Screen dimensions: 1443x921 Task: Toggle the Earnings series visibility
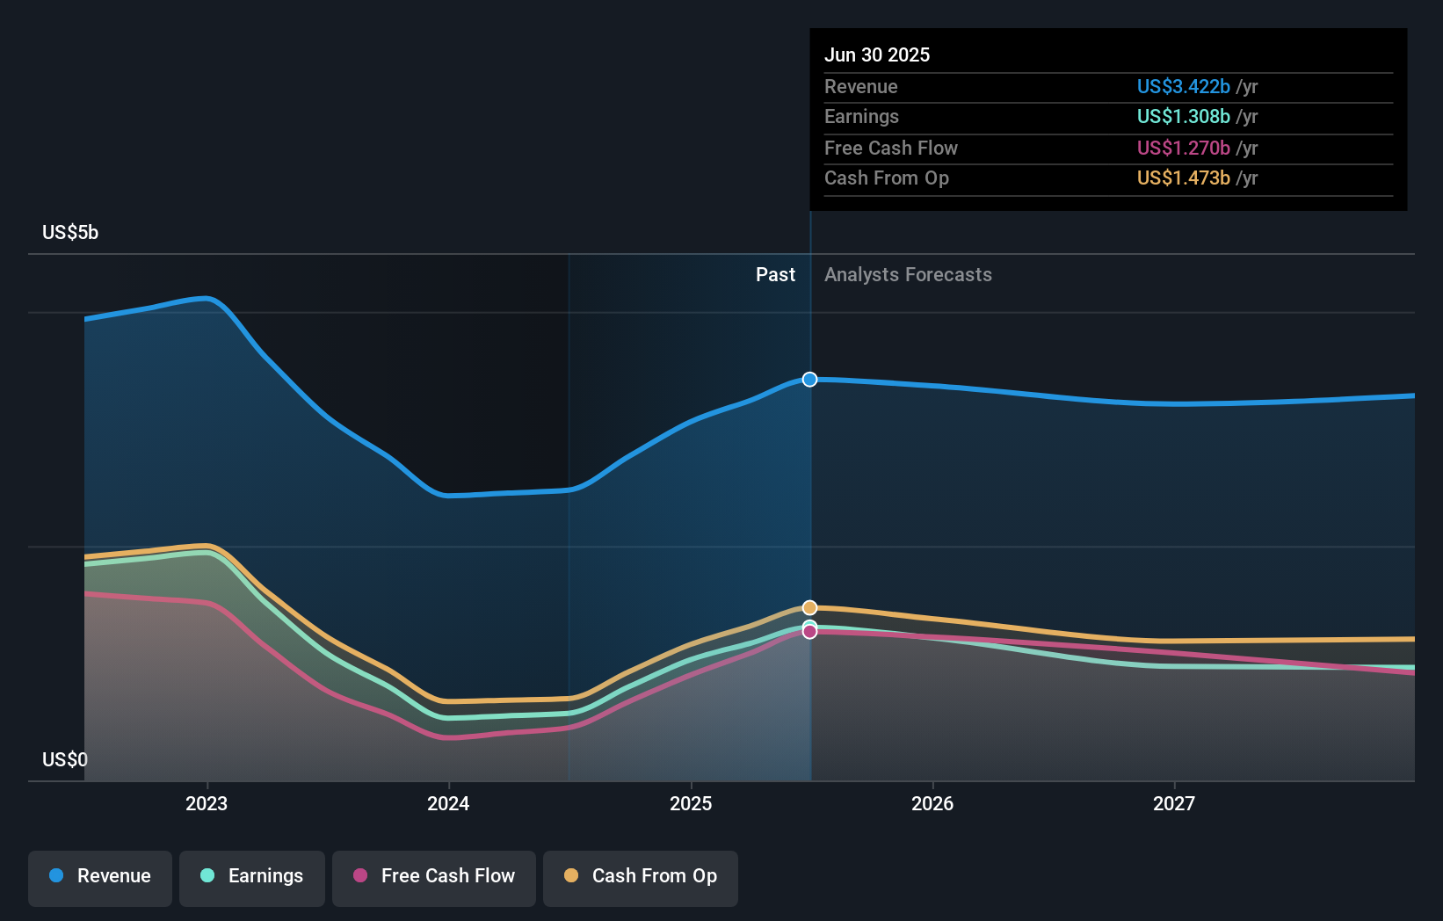[x=252, y=878]
